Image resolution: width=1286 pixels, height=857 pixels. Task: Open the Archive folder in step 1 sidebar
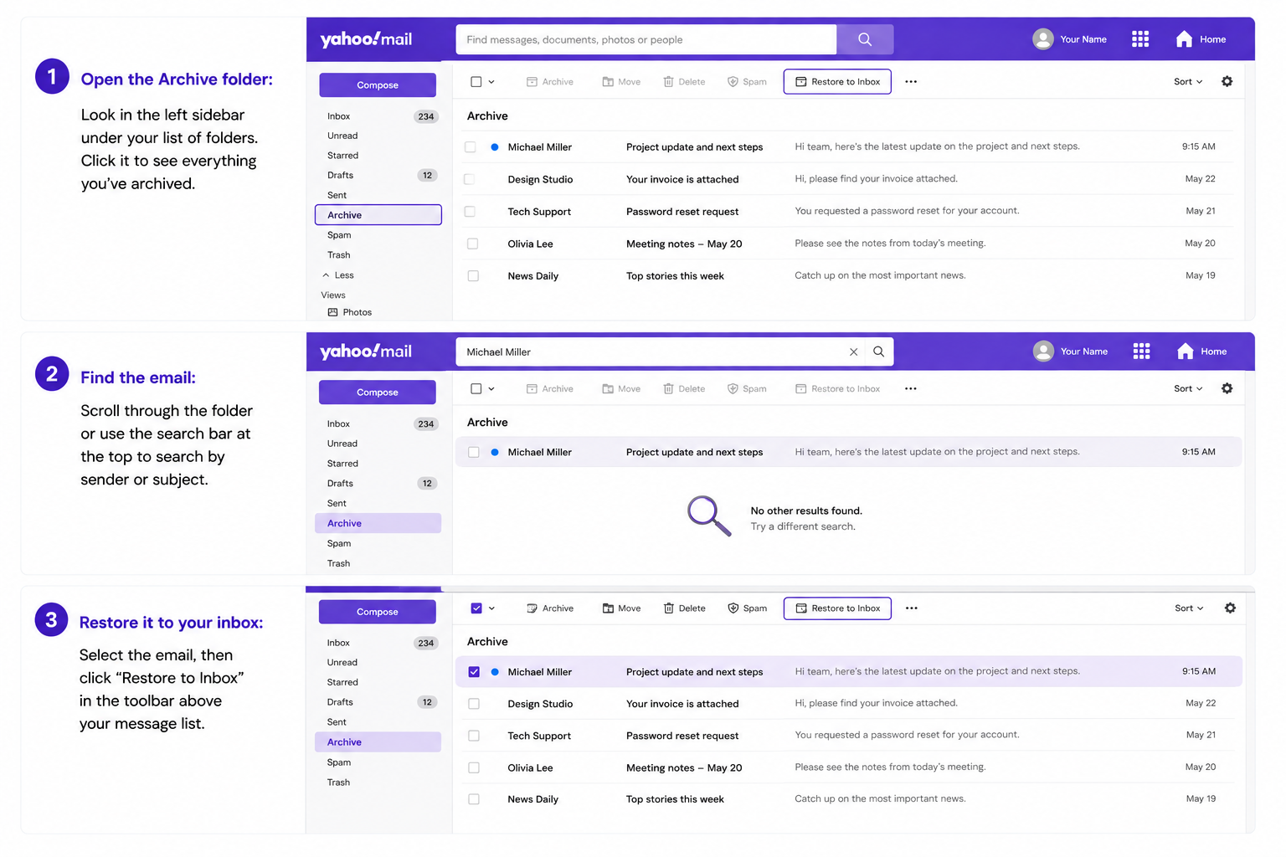(378, 215)
